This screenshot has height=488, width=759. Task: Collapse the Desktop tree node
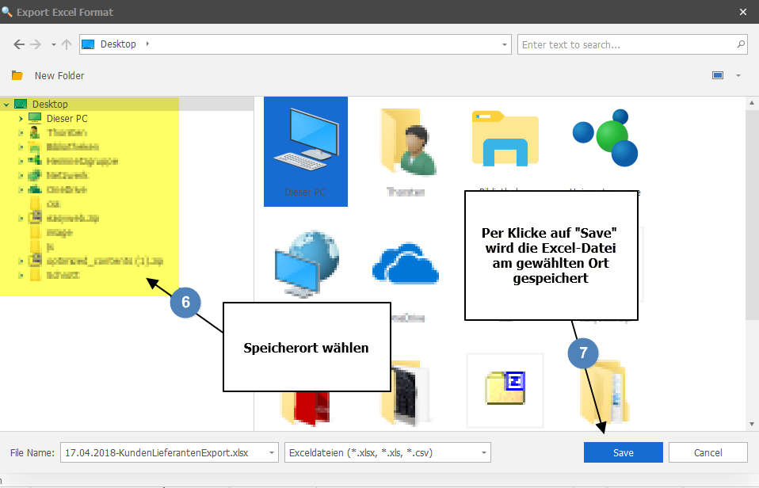pos(6,104)
